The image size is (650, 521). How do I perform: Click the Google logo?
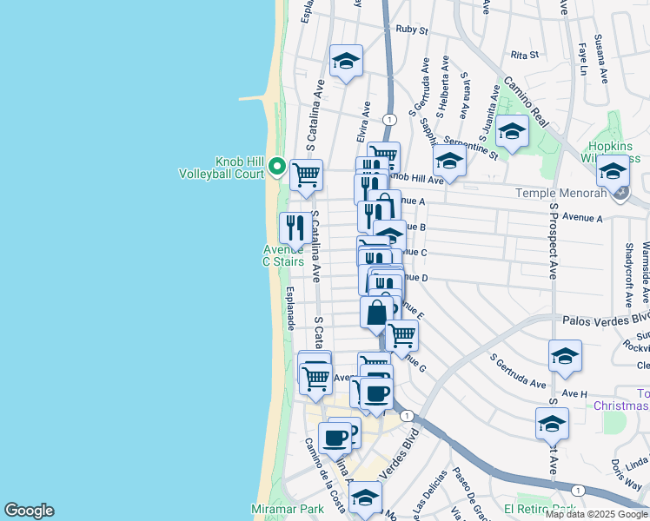click(x=29, y=511)
